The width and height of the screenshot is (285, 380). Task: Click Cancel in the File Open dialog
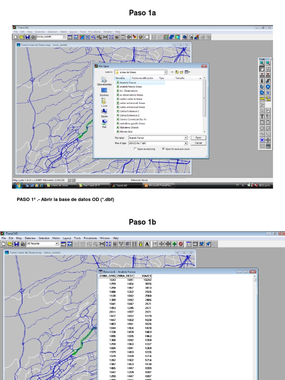click(x=198, y=143)
